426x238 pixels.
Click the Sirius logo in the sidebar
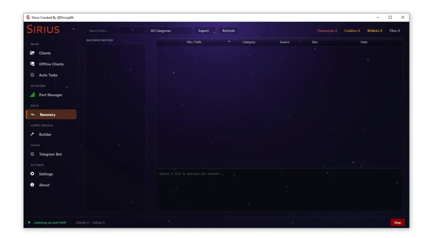pyautogui.click(x=43, y=29)
